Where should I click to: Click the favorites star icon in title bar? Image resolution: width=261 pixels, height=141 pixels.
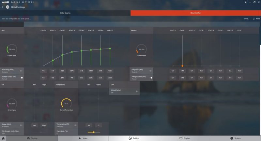pos(246,2)
